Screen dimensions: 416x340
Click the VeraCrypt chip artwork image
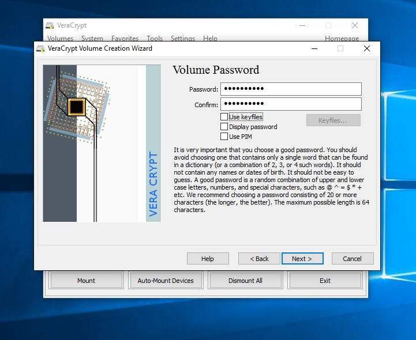coord(102,143)
